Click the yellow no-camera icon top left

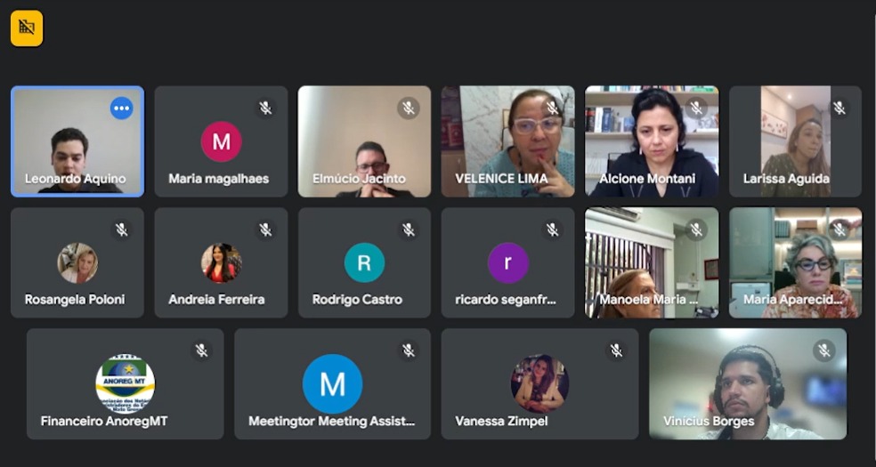tap(27, 28)
